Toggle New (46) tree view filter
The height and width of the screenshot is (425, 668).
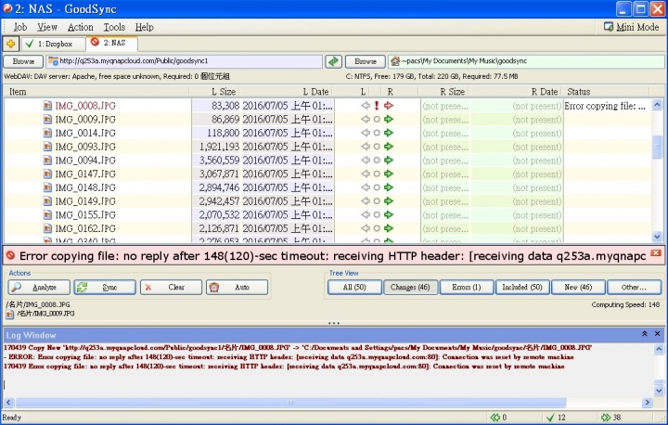click(x=578, y=288)
